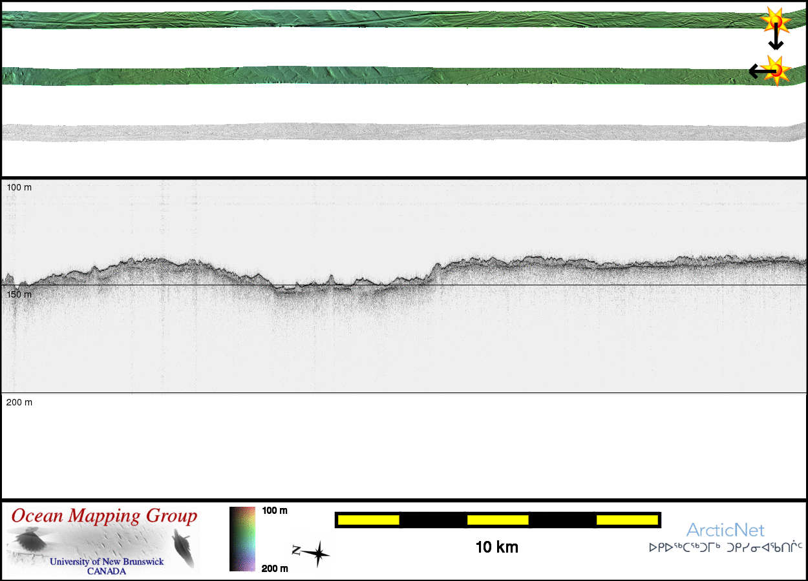808x581 pixels.
Task: Click the left-pointing black arrow
Action: coord(758,71)
